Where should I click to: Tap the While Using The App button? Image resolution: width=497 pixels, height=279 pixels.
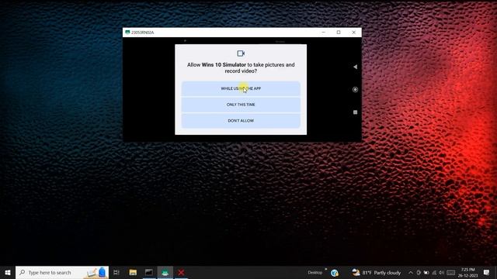pyautogui.click(x=241, y=88)
